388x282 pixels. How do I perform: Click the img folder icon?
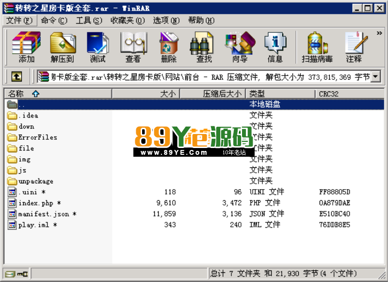[12, 159]
